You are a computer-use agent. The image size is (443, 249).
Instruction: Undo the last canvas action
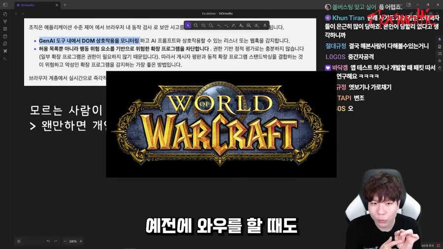coord(48,242)
